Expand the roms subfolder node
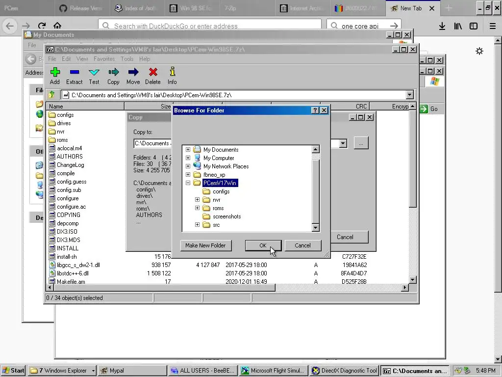The image size is (502, 377). pos(197,208)
